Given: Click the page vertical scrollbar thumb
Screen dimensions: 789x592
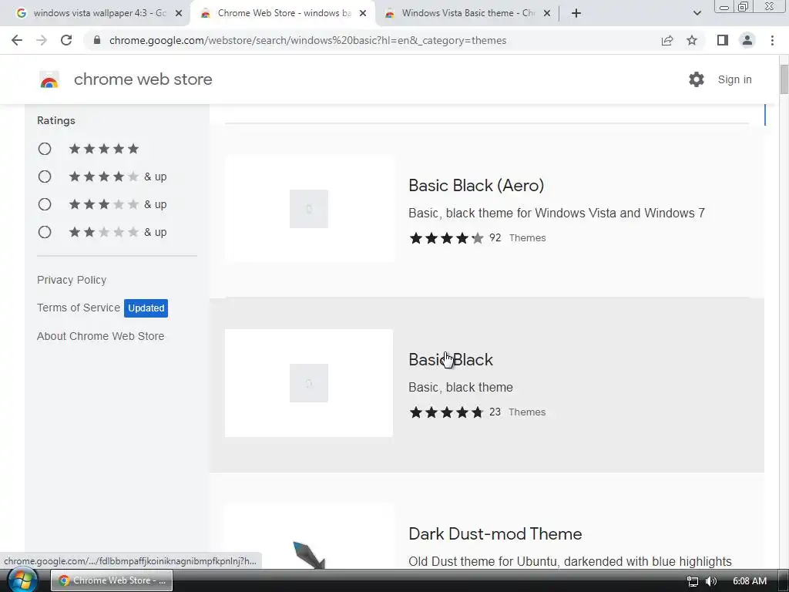Looking at the screenshot, I should point(784,79).
